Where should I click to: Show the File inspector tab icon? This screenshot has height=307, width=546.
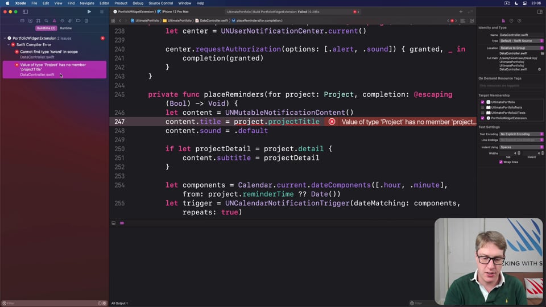(x=503, y=20)
